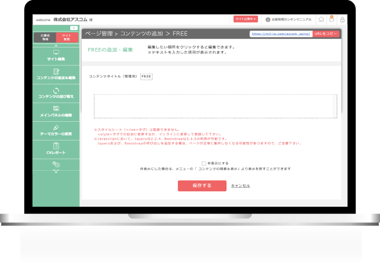380x272 pixels.
Task: Click the FREEの追加・編集 heading
Action: point(110,50)
